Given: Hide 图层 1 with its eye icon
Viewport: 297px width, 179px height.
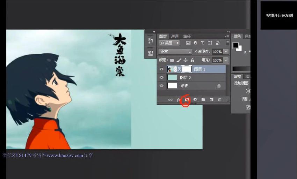Looking at the screenshot, I should (x=161, y=69).
